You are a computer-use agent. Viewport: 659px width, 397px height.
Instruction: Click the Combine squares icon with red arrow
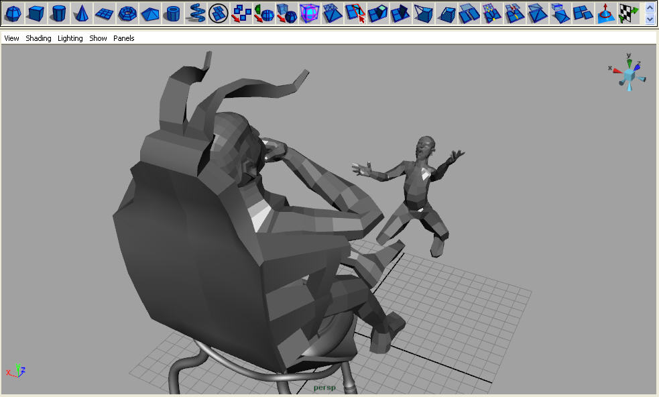click(x=241, y=13)
